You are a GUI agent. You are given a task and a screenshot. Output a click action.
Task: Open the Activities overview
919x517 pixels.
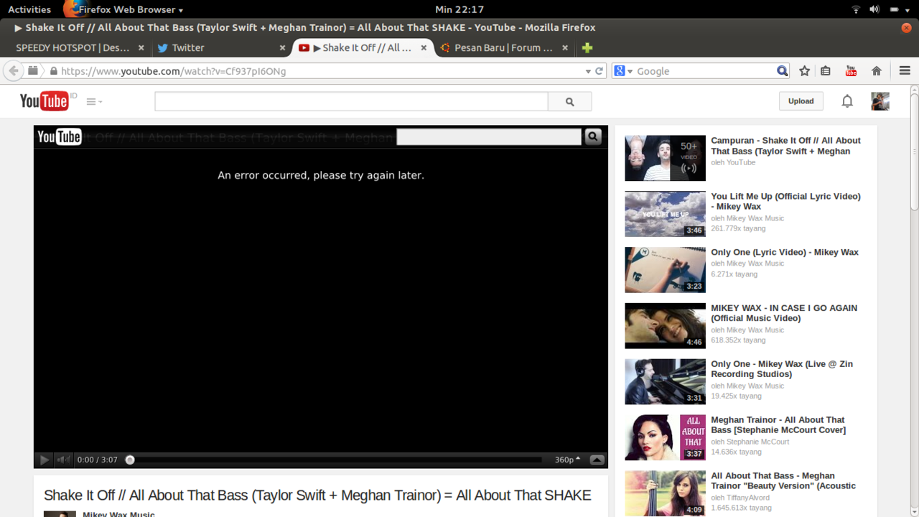[x=29, y=9]
